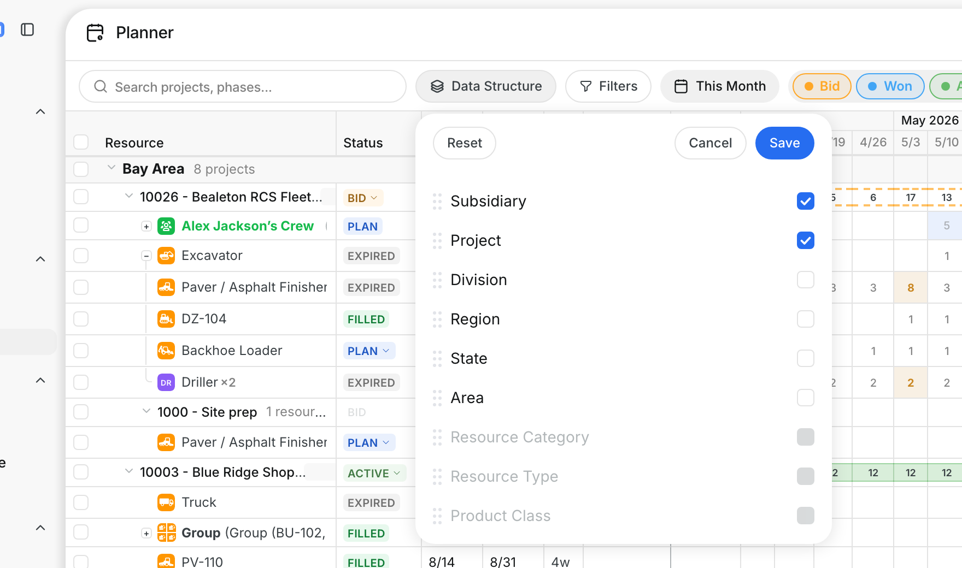The height and width of the screenshot is (568, 962).
Task: Grab the Region drag handle
Action: [x=437, y=319]
